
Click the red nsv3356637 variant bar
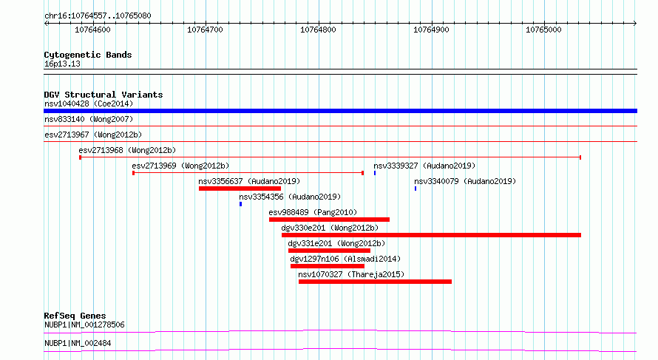point(240,189)
